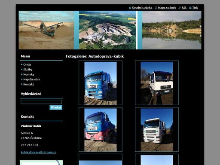Click the RSS feed icon
Image resolution: width=220 pixels, height=165 pixels.
pyautogui.click(x=180, y=8)
